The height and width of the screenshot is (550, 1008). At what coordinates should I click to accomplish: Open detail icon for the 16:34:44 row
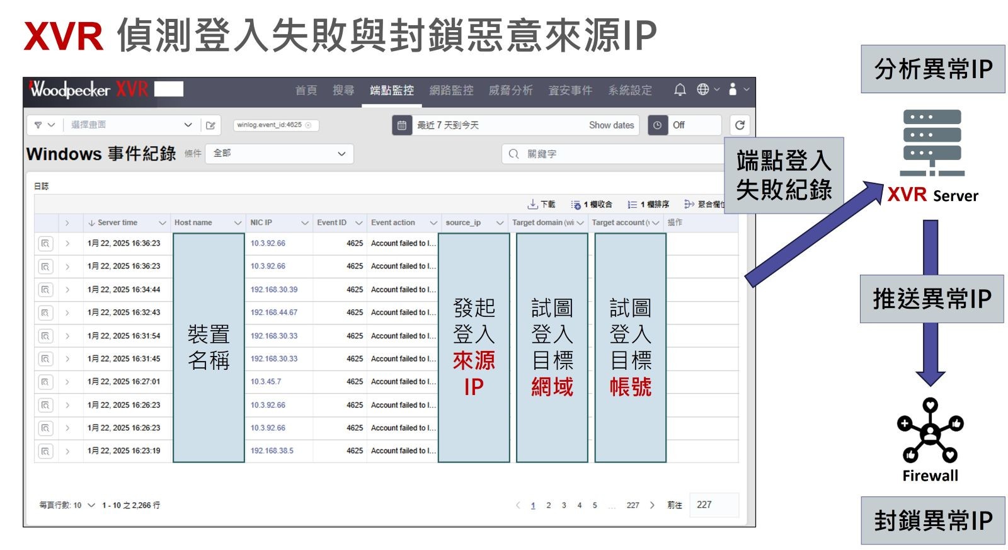tap(45, 290)
